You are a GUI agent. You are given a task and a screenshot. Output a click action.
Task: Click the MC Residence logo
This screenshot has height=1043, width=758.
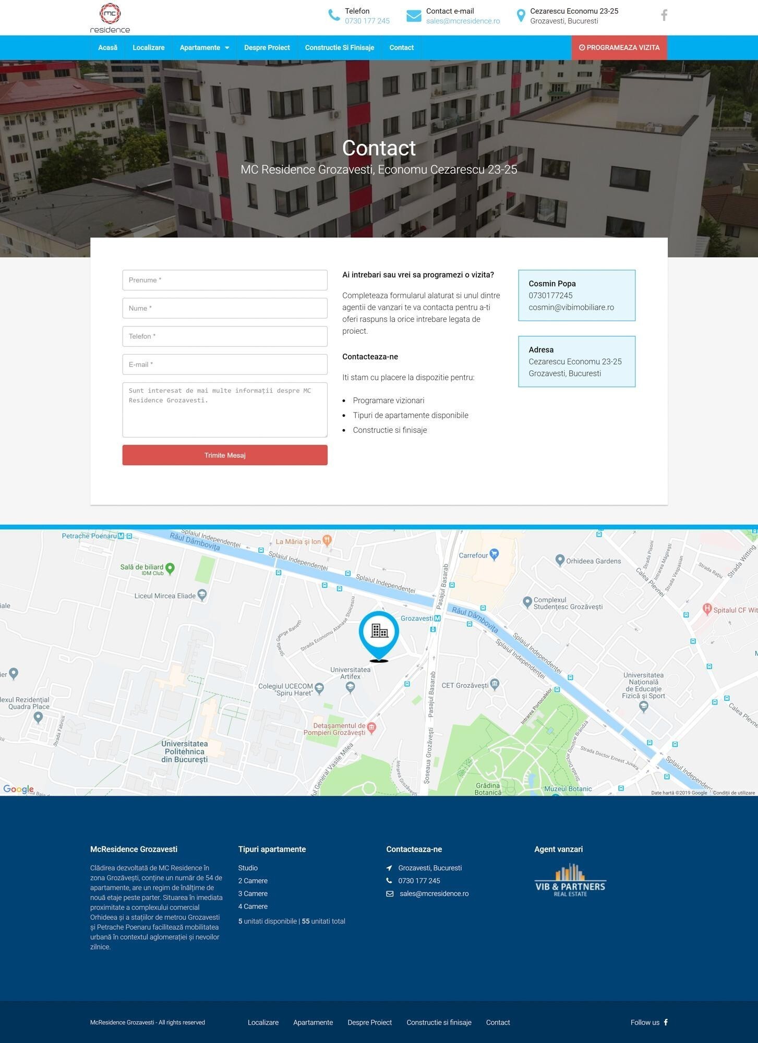(110, 18)
